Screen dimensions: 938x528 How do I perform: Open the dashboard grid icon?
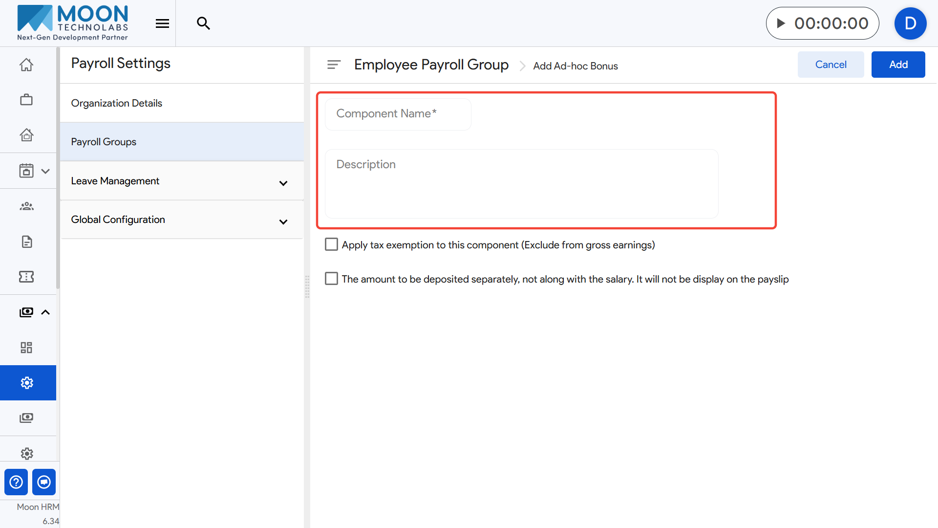[x=26, y=348]
